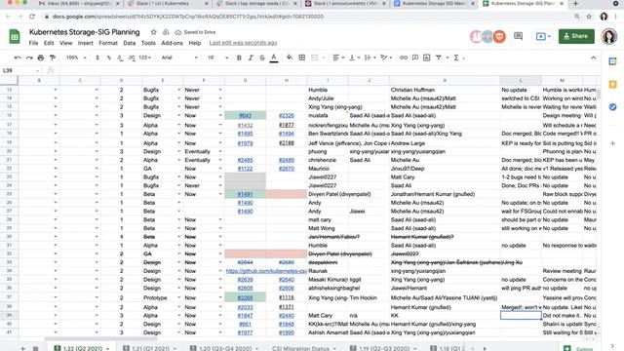Open the 123 number format dropdown
Screen dimensions: 624x351
click(145, 58)
